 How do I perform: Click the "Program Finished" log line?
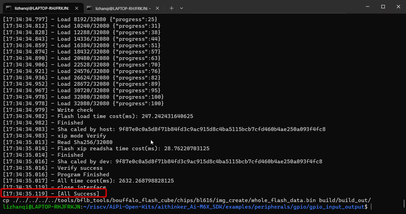(x=56, y=174)
